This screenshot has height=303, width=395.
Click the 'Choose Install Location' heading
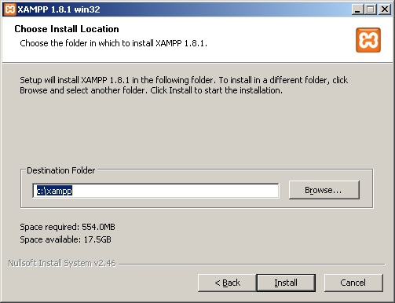(x=67, y=29)
